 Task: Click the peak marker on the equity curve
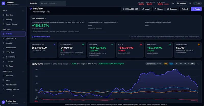pyautogui.click(x=174, y=69)
